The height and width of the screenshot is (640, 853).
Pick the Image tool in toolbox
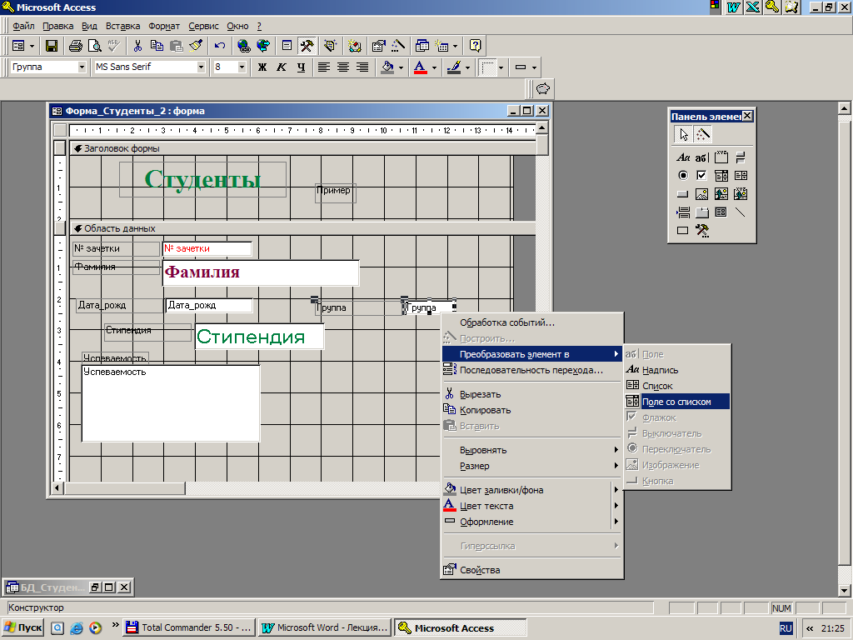[x=701, y=193]
